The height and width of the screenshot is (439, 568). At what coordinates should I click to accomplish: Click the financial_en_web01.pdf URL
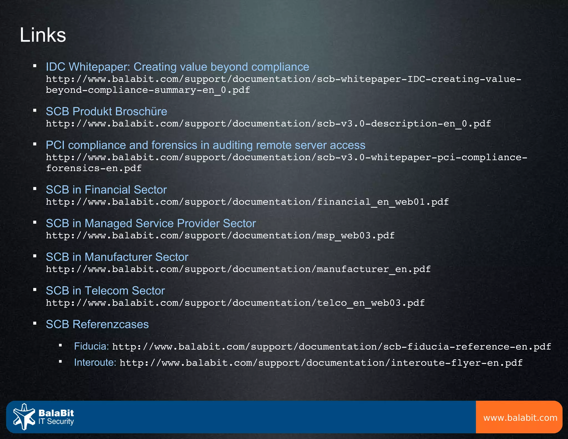pos(247,202)
